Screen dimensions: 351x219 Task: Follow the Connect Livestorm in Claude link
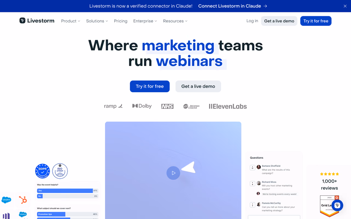pyautogui.click(x=233, y=6)
